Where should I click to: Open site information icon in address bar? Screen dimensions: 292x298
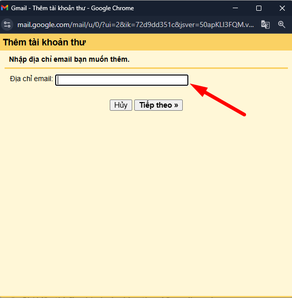(7, 24)
